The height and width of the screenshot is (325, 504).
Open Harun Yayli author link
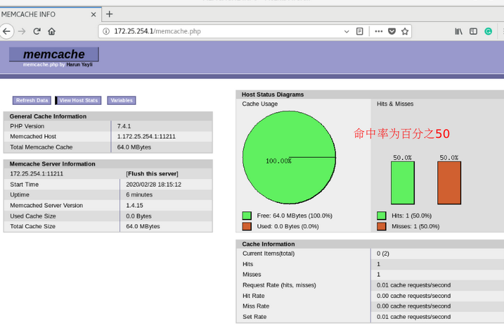click(x=80, y=65)
